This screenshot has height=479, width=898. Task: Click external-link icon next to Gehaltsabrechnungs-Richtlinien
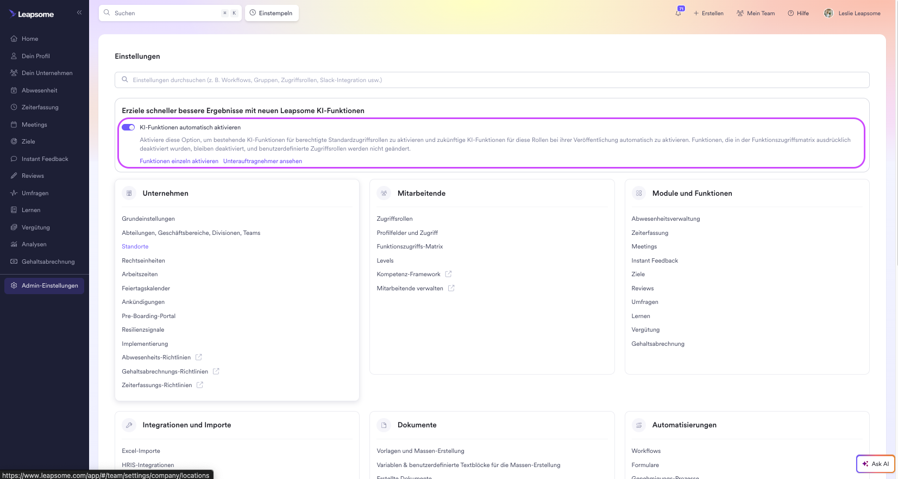coord(216,371)
